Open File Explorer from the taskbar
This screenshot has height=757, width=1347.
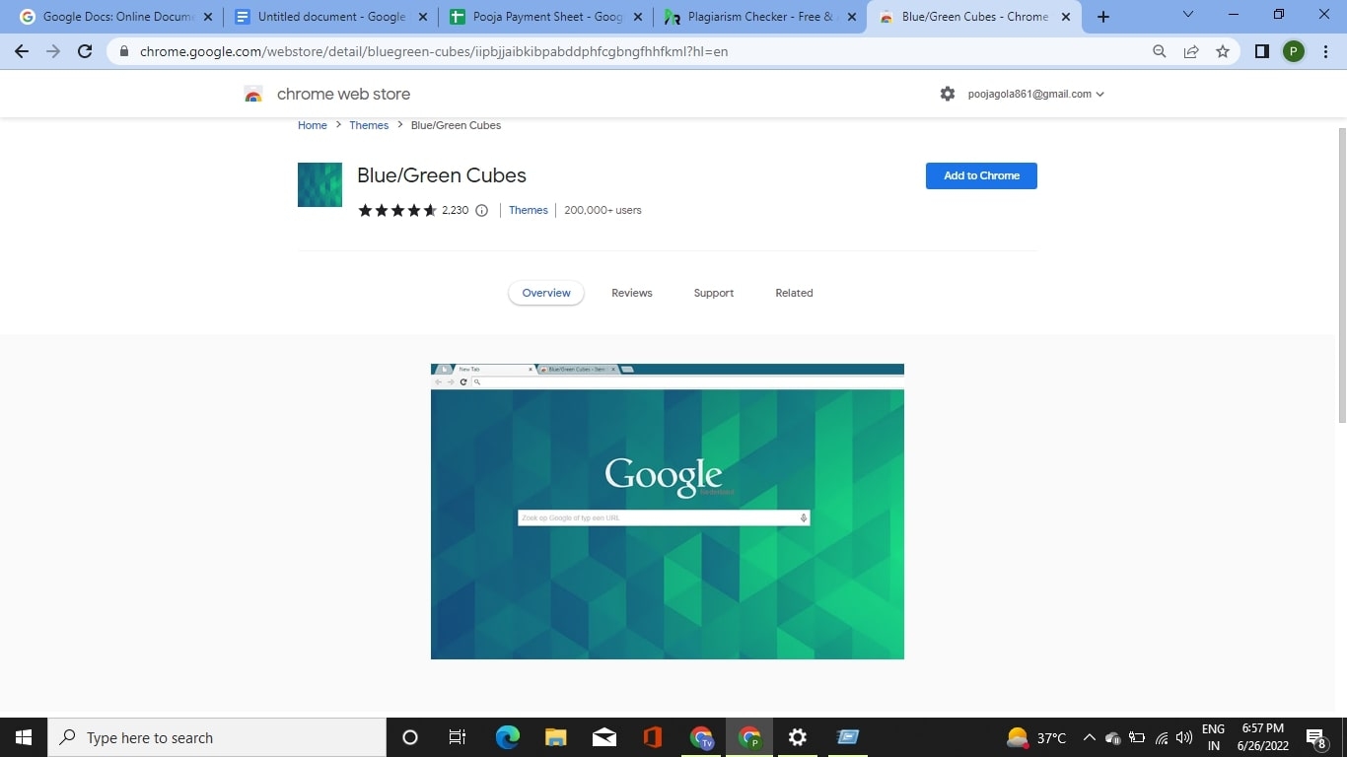[x=556, y=737]
